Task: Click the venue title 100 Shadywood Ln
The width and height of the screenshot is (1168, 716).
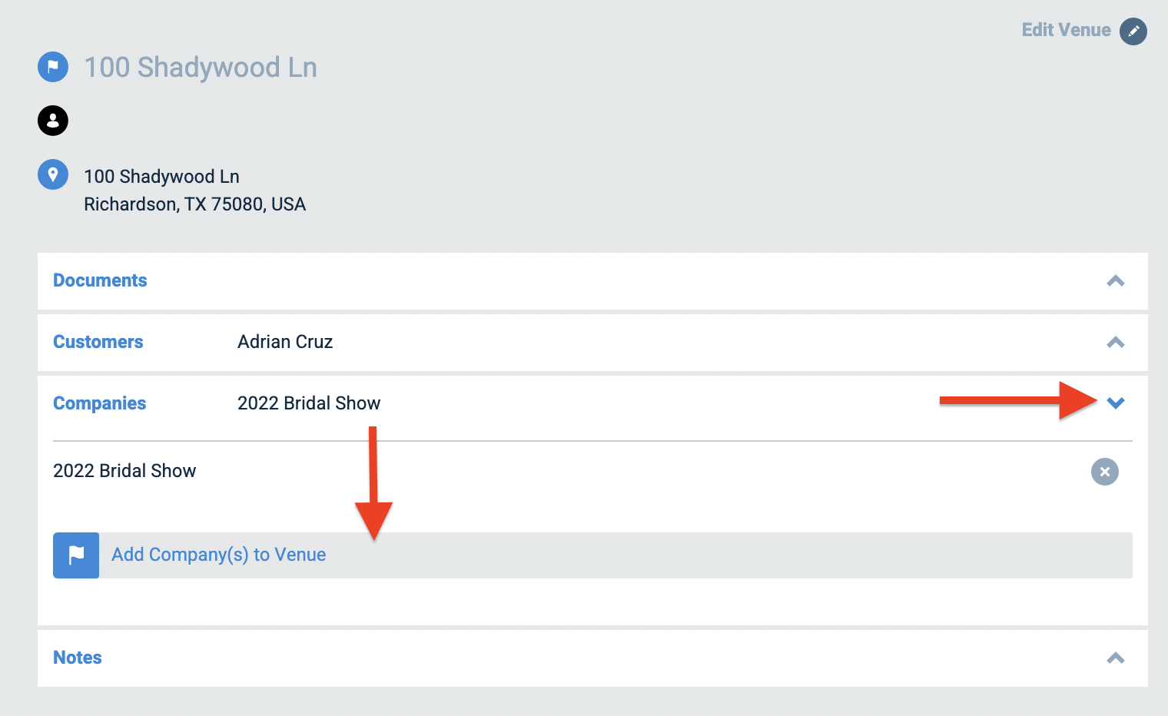Action: tap(201, 68)
